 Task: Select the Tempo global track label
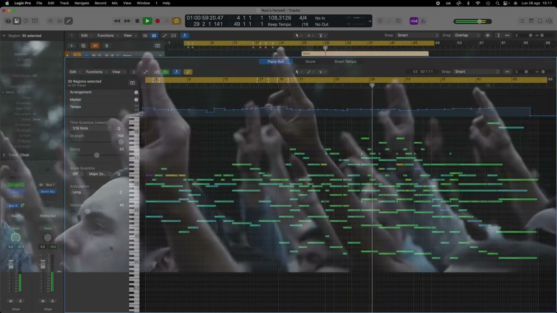(75, 107)
